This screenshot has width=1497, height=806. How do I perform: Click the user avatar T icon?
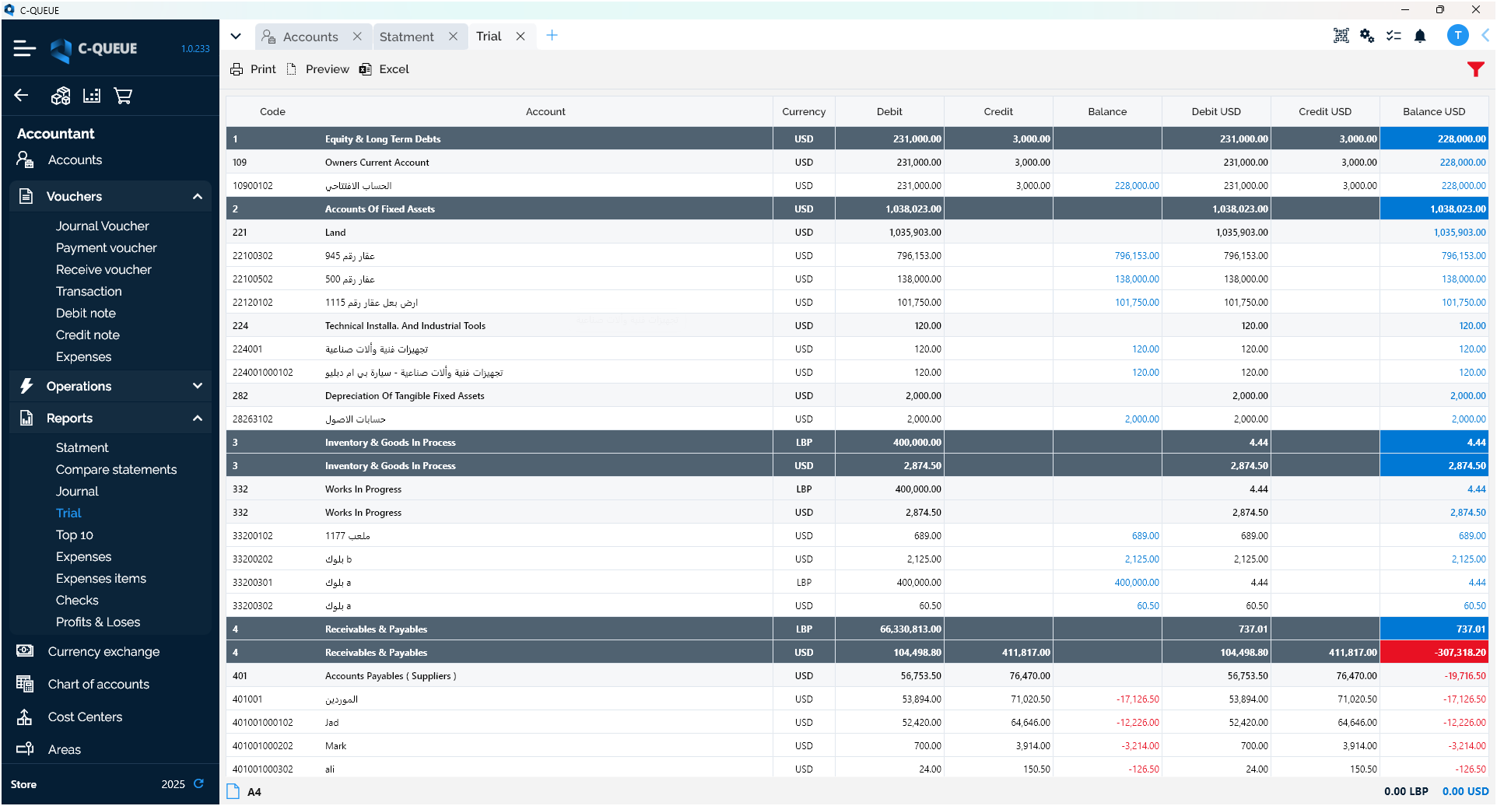click(1457, 36)
